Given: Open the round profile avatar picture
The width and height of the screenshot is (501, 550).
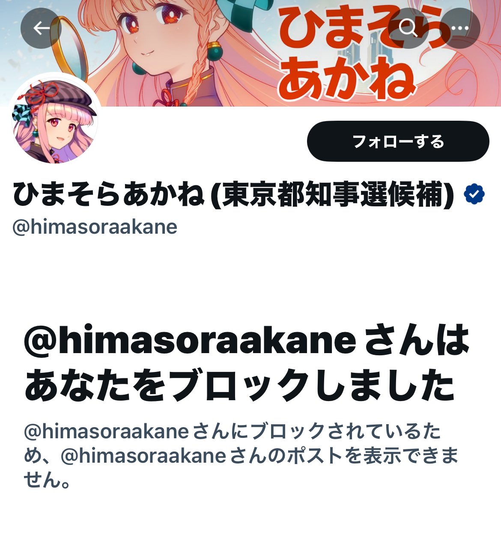Looking at the screenshot, I should pyautogui.click(x=55, y=121).
